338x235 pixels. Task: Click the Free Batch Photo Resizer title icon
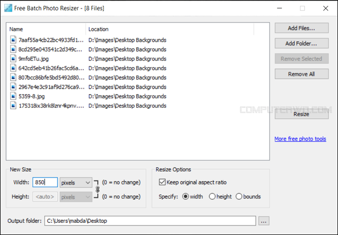[8, 8]
